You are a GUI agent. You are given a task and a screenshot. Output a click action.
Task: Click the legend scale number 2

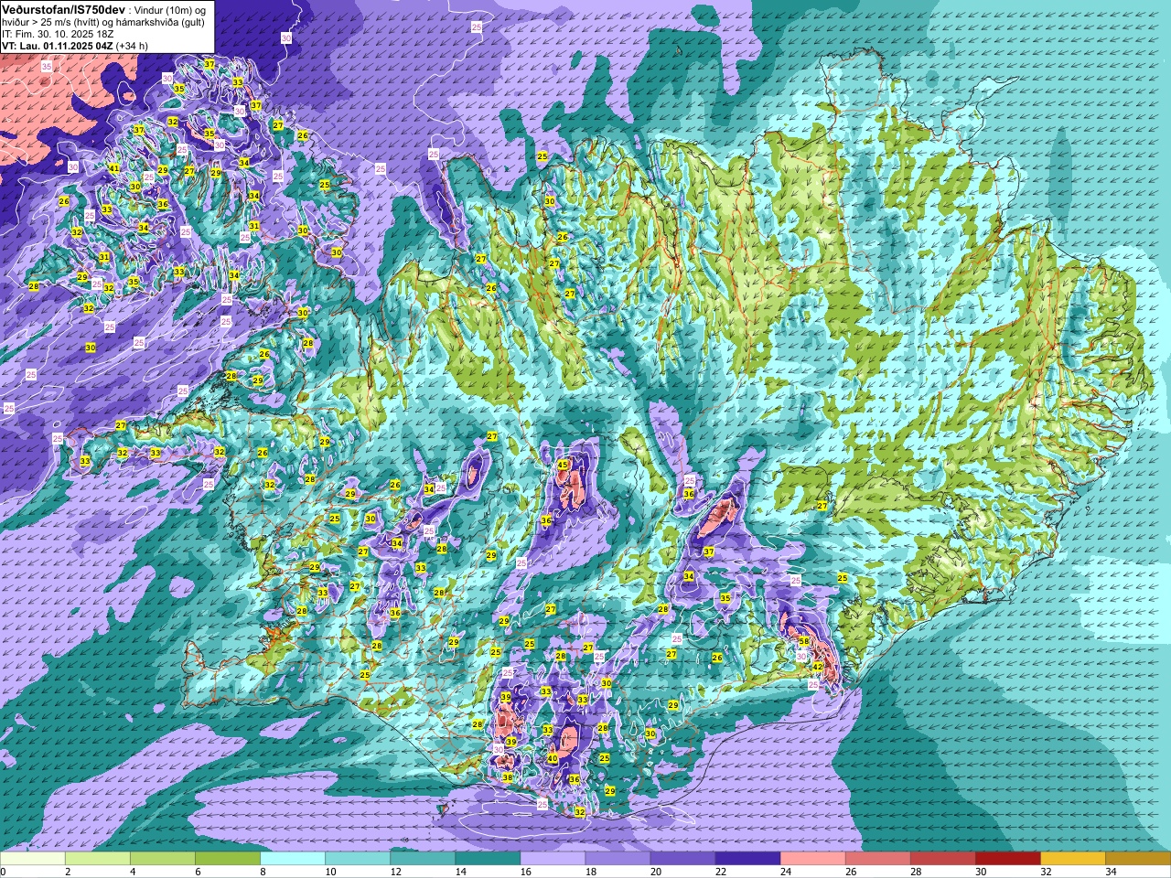point(67,872)
